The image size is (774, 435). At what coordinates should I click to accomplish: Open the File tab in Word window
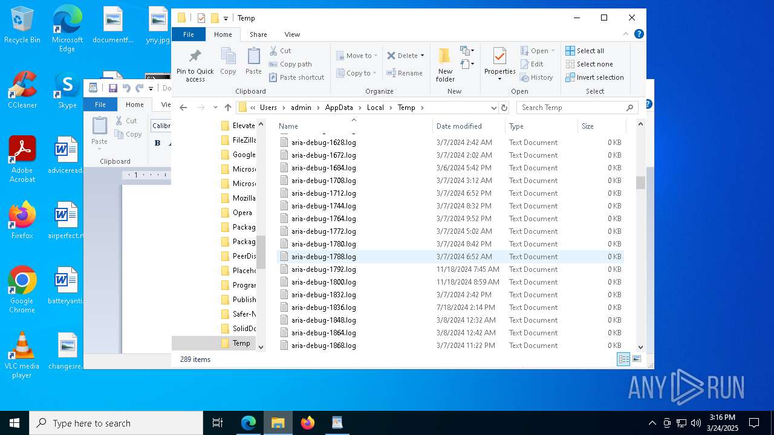click(x=100, y=105)
